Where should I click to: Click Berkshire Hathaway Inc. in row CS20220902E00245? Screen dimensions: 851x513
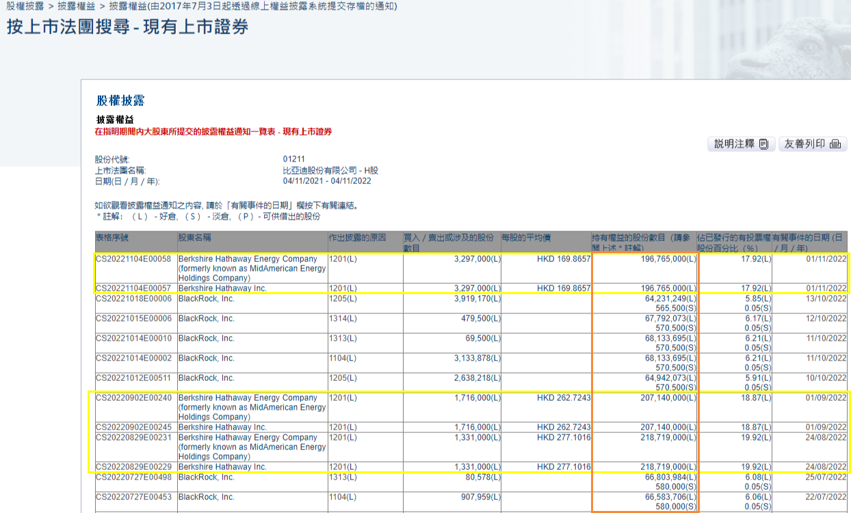pyautogui.click(x=222, y=428)
